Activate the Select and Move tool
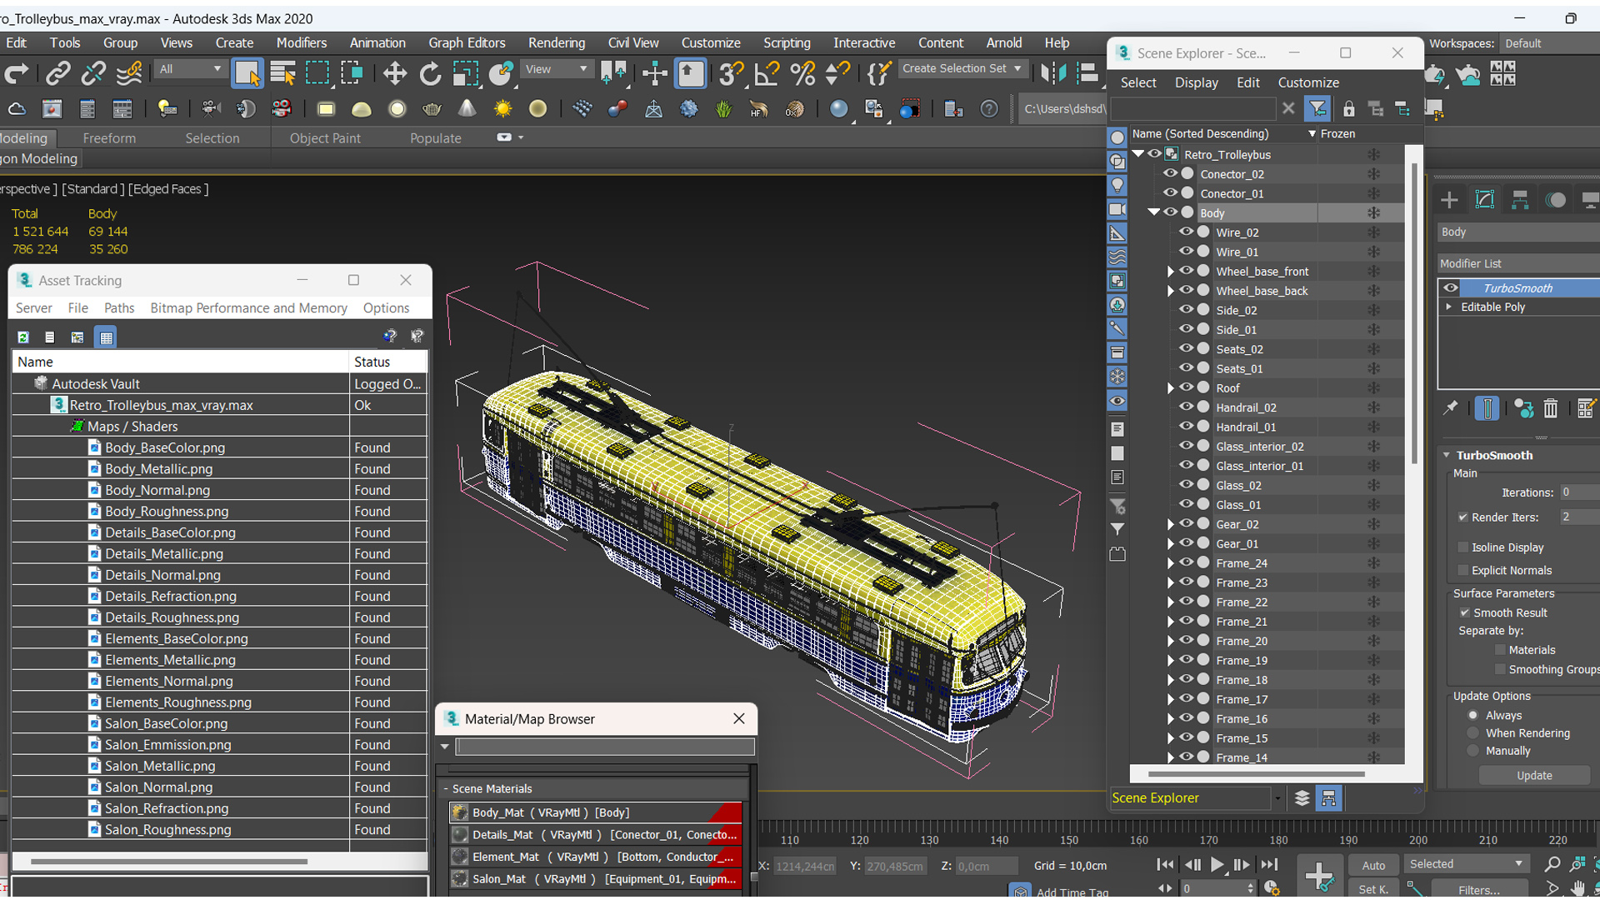Screen dimensions: 1600x900 pos(394,73)
